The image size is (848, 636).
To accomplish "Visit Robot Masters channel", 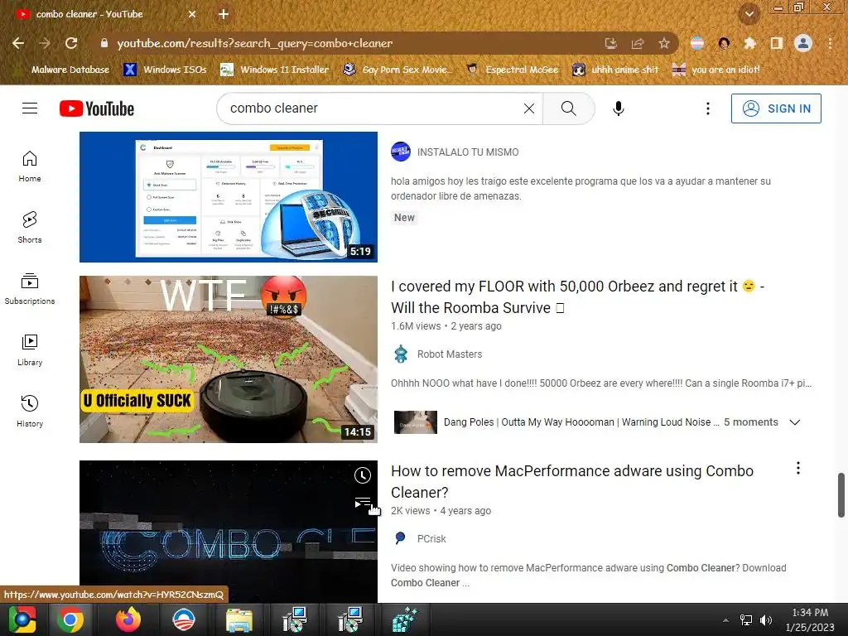I will (450, 354).
